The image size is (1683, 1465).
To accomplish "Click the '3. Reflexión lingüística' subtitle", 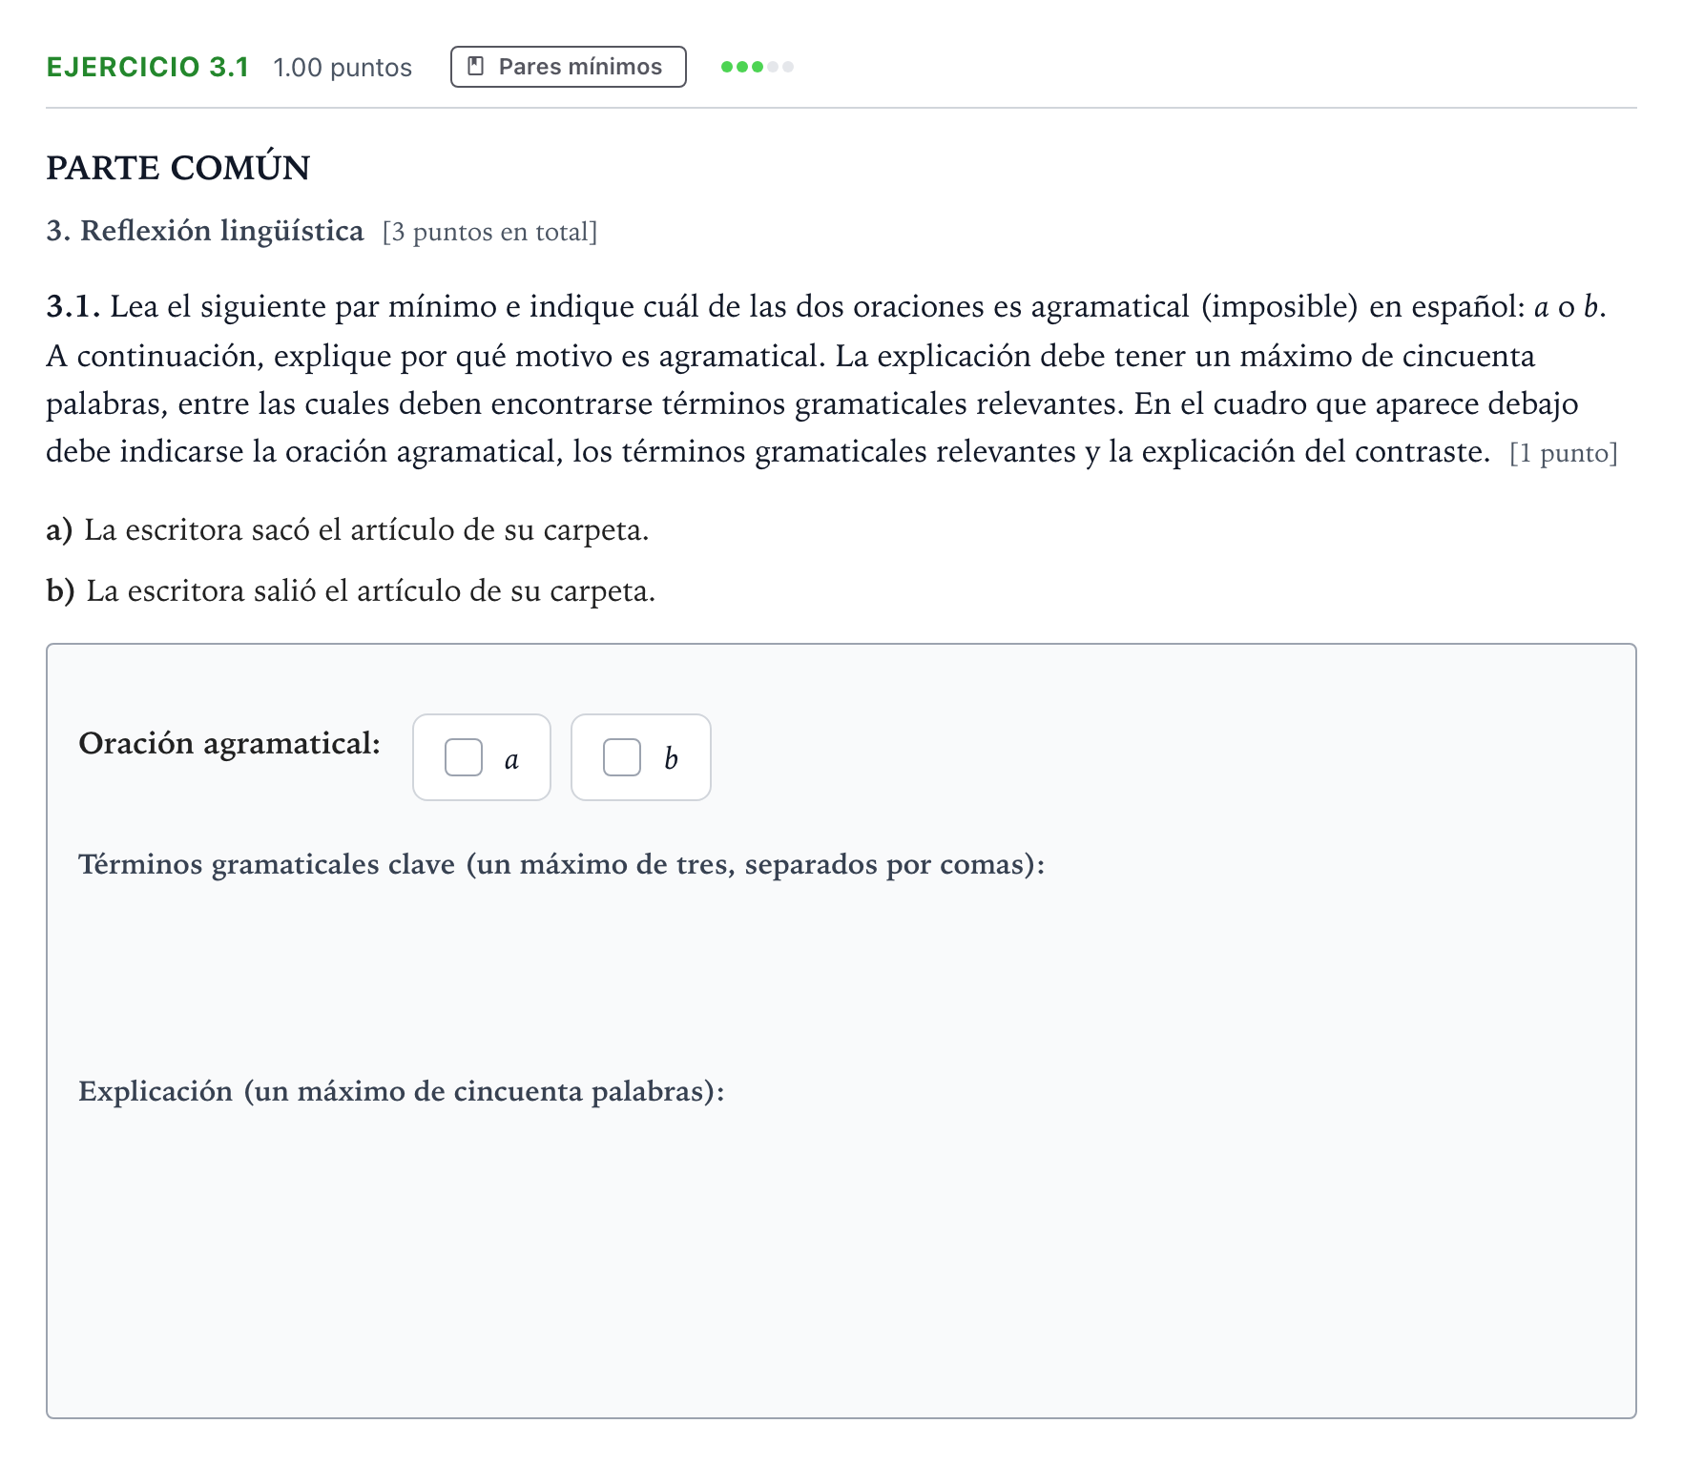I will click(x=205, y=231).
